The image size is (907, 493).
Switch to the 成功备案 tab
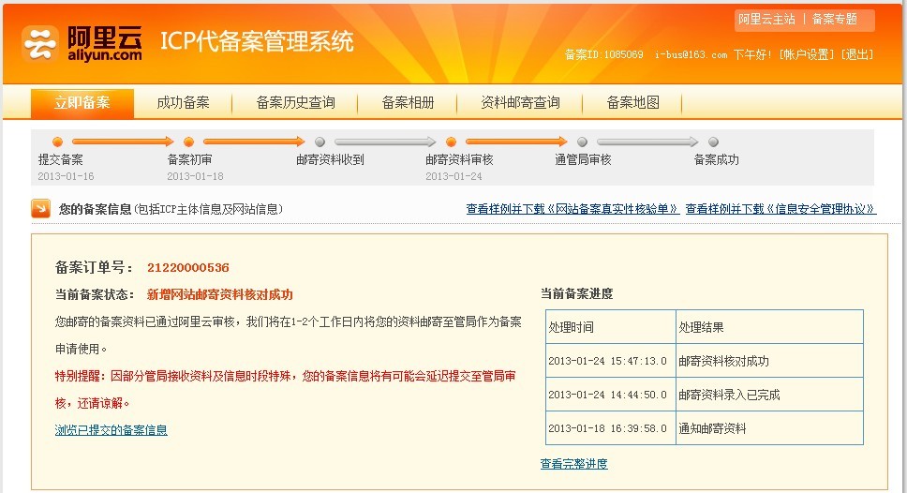coord(183,103)
